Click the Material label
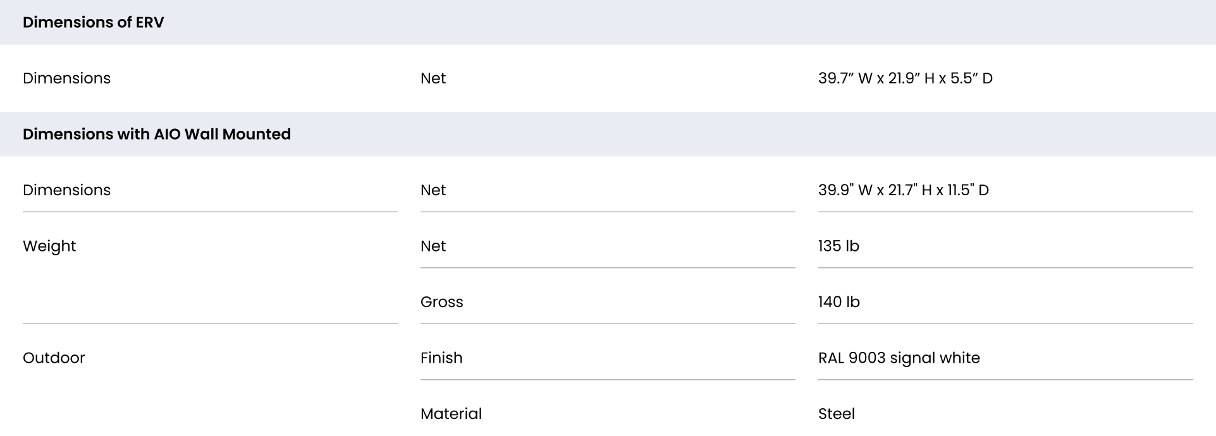1216x436 pixels. click(451, 414)
